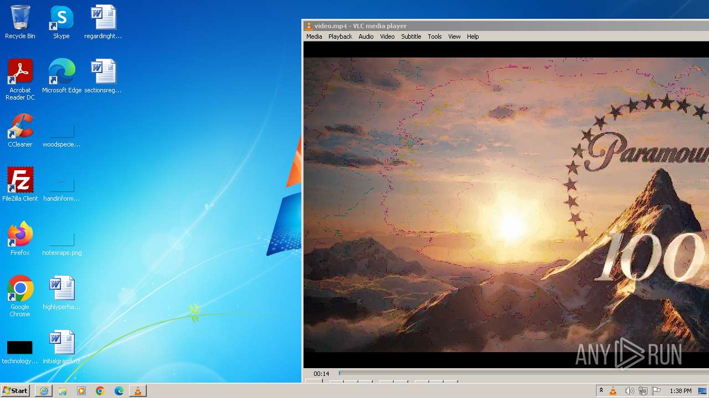
Task: Open the Subtitle menu in VLC
Action: pos(411,36)
